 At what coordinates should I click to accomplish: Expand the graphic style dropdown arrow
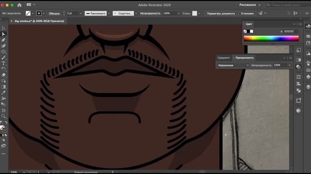click(x=199, y=14)
